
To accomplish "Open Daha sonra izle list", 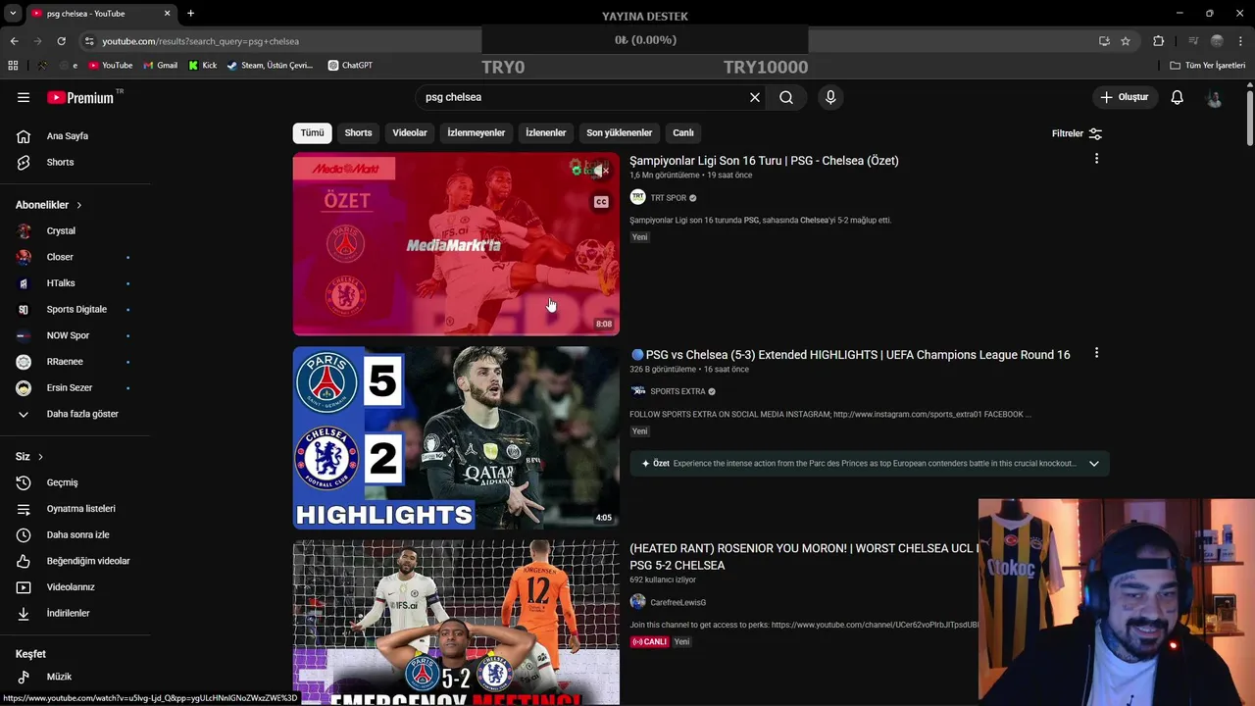I will tap(77, 534).
